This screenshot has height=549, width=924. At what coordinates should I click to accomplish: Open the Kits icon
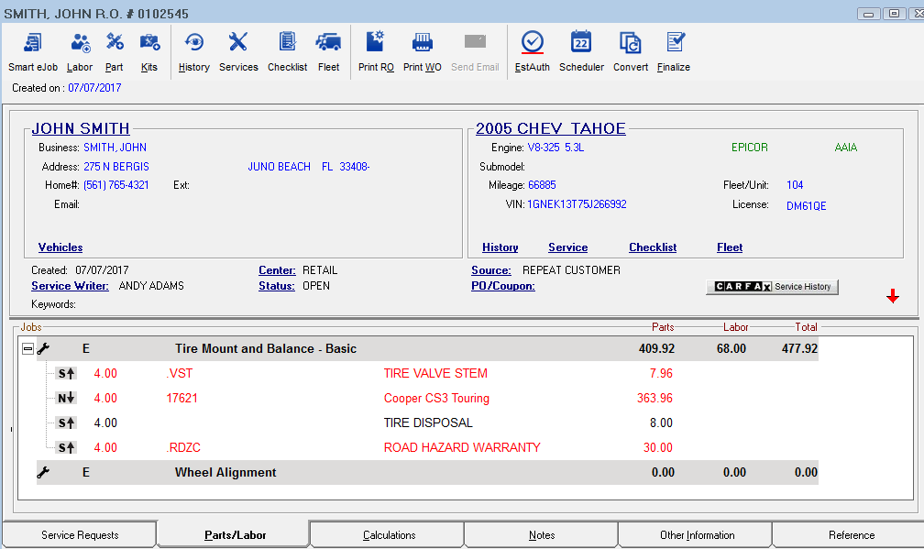tap(148, 50)
